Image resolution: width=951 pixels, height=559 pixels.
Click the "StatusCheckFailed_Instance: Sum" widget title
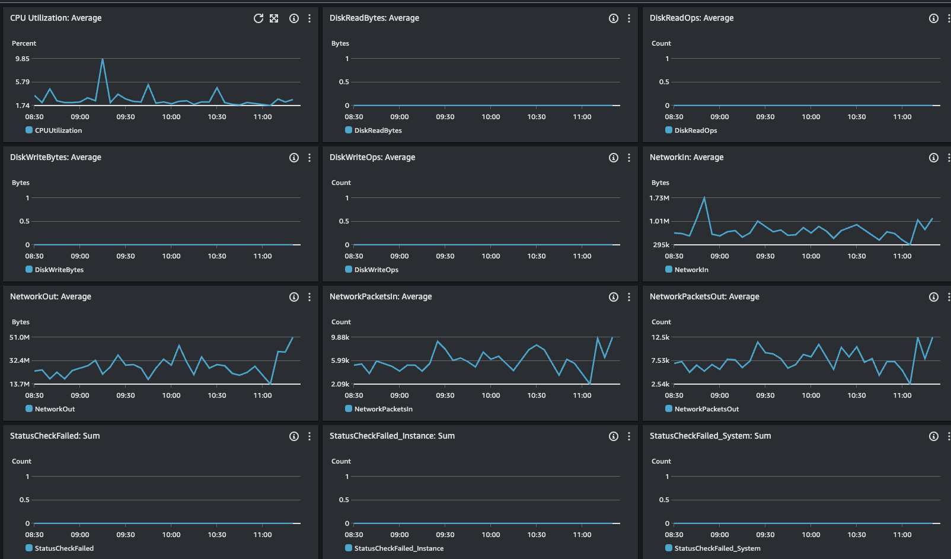click(x=392, y=436)
